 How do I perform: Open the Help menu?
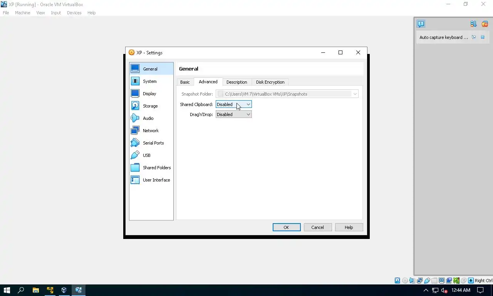pyautogui.click(x=91, y=13)
